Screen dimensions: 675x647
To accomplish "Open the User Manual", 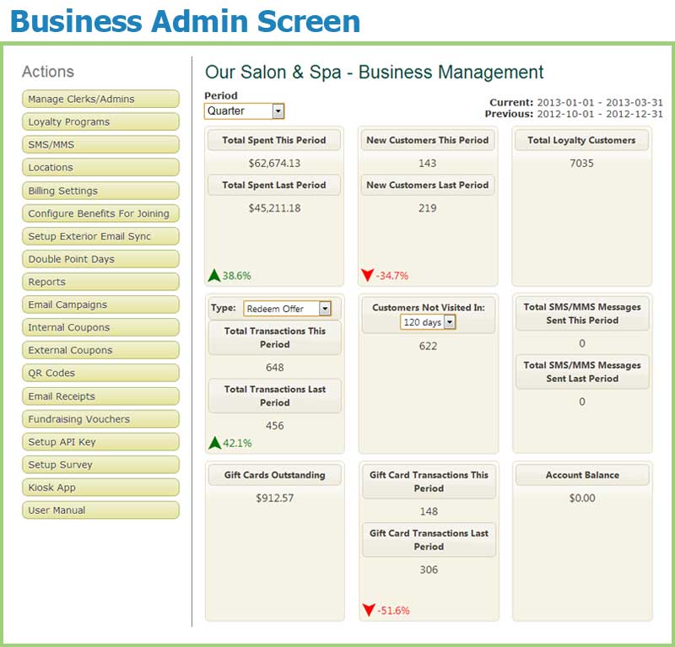I will 100,510.
